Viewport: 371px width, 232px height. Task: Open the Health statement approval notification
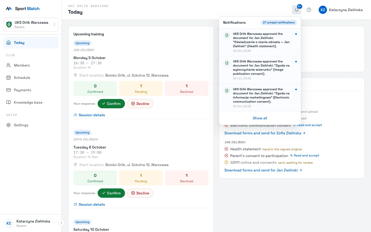coord(260,42)
